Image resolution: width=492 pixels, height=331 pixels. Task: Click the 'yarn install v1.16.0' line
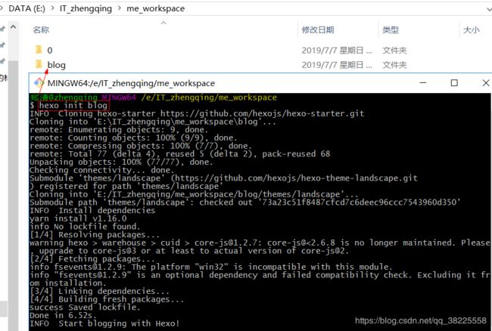[78, 218]
